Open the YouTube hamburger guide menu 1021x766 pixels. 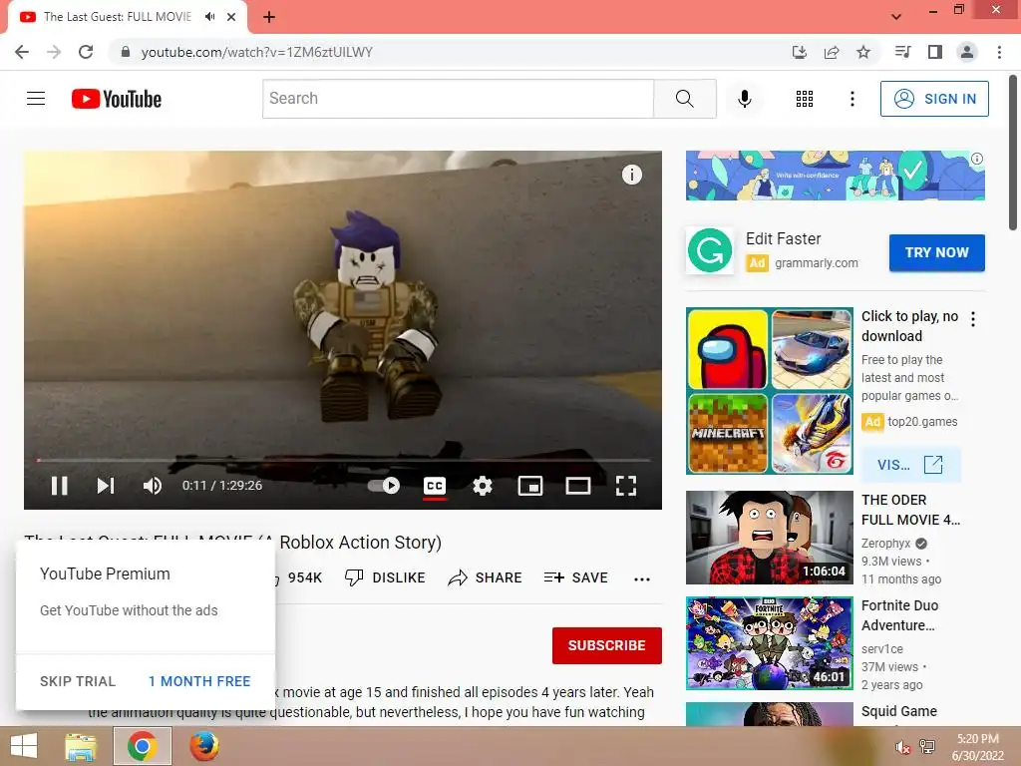[36, 99]
